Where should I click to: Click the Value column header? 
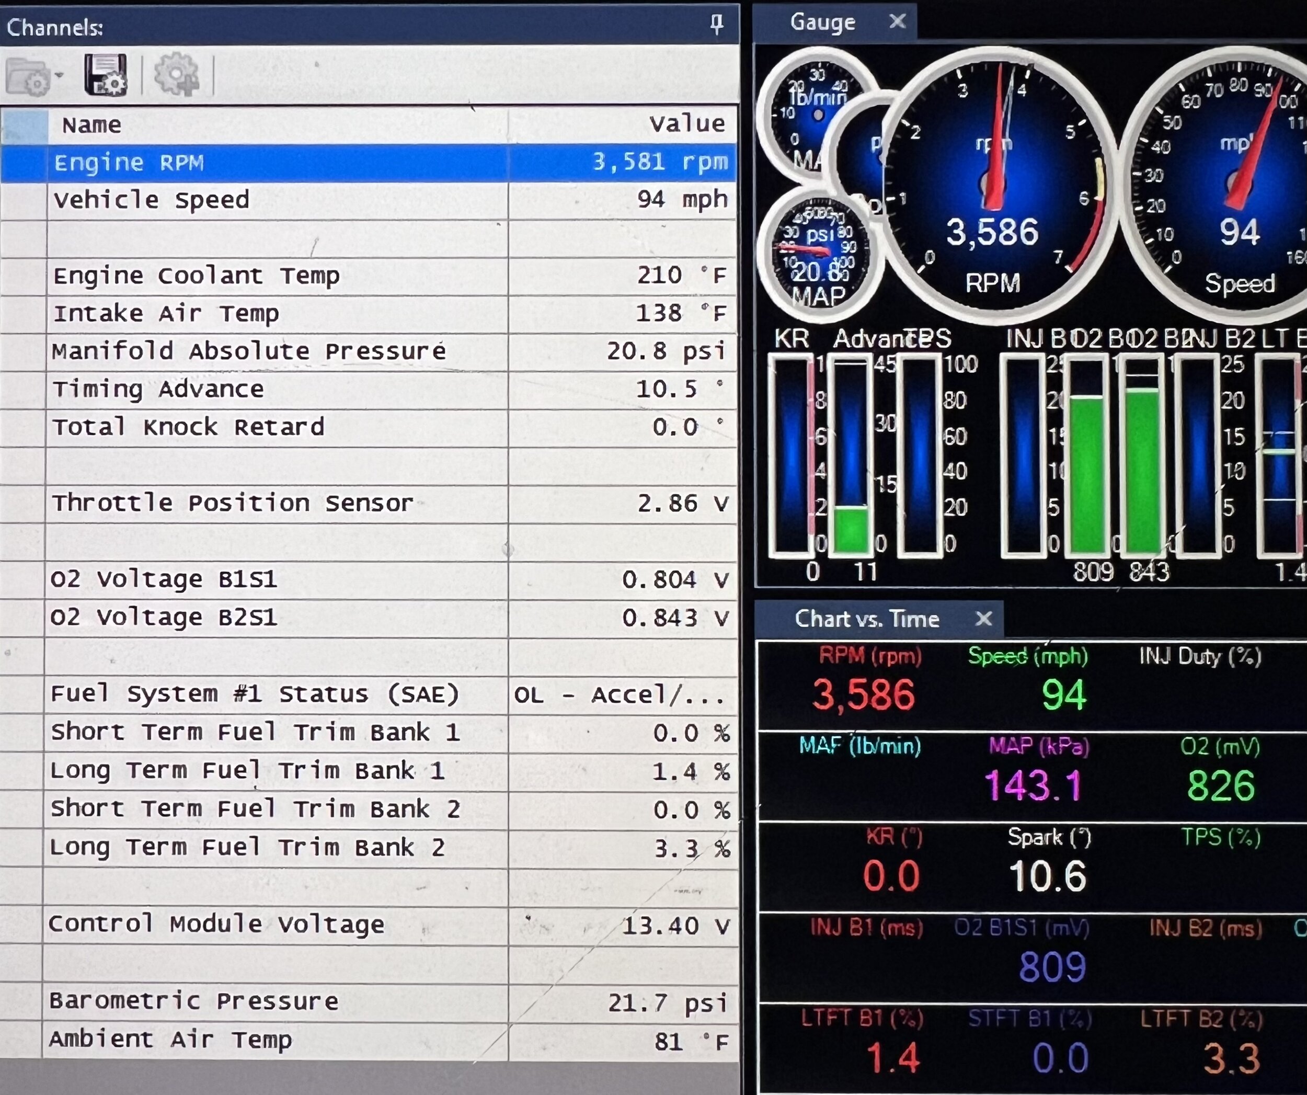point(687,123)
